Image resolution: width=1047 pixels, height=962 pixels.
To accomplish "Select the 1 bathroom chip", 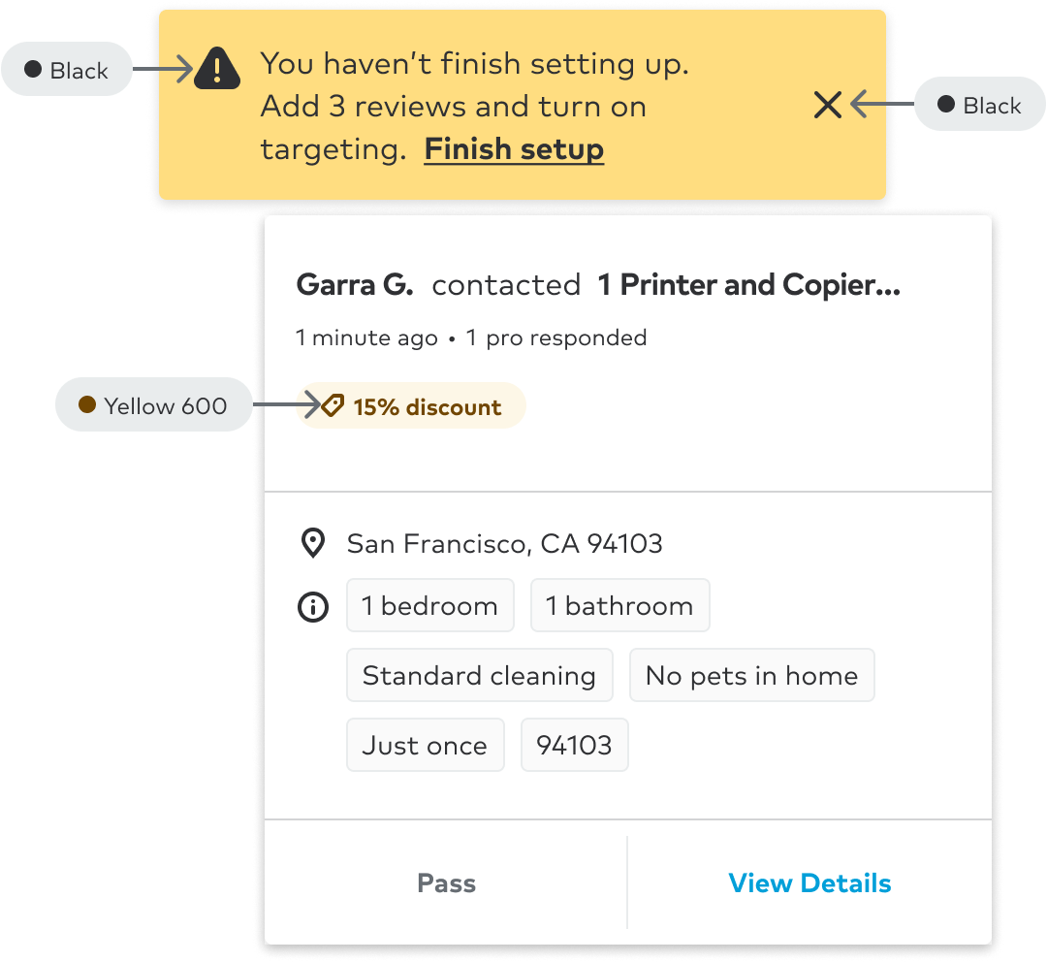I will pyautogui.click(x=619, y=605).
